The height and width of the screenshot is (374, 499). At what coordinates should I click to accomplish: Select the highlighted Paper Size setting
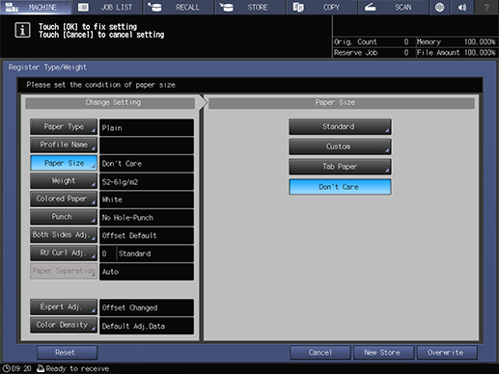pyautogui.click(x=64, y=163)
